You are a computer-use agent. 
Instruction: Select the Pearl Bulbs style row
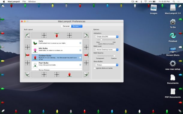point(57,65)
